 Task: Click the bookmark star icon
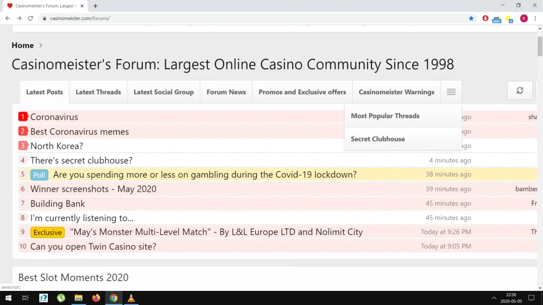(471, 18)
